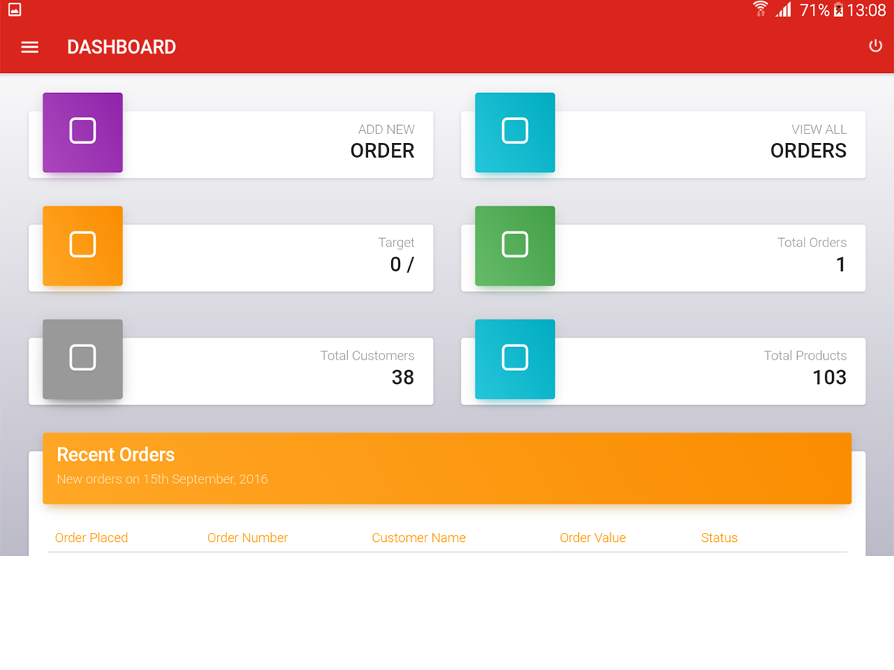
Task: Click the Recent Orders orange banner
Action: pyautogui.click(x=447, y=468)
